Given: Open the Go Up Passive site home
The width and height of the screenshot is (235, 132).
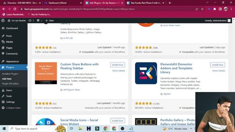Looking at the screenshot, I should click(17, 21).
